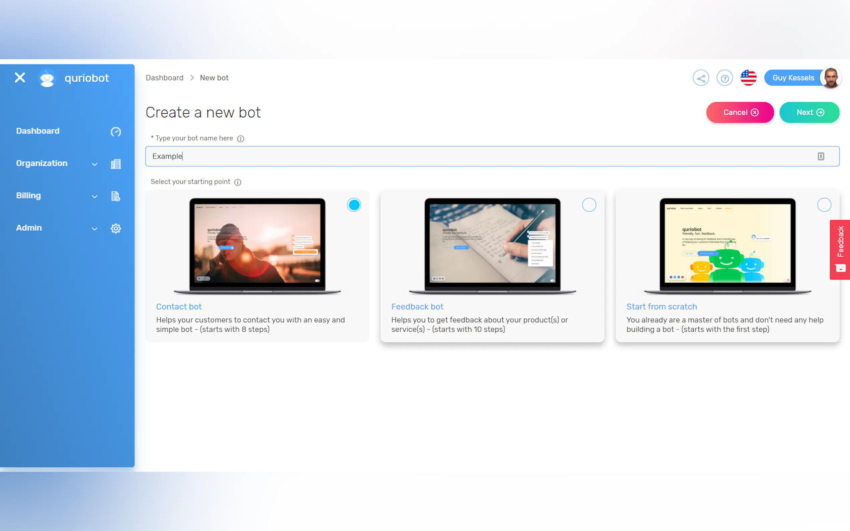Select Start from scratch radio button

pyautogui.click(x=824, y=205)
